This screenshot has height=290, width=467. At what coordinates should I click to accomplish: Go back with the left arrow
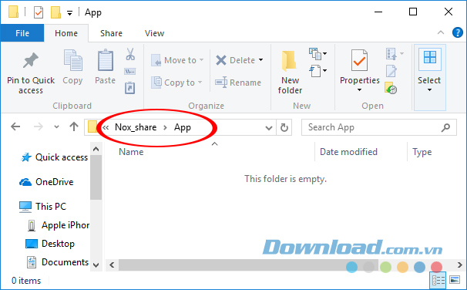point(15,127)
